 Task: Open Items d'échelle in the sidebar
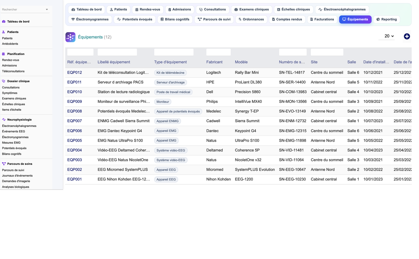12,110
